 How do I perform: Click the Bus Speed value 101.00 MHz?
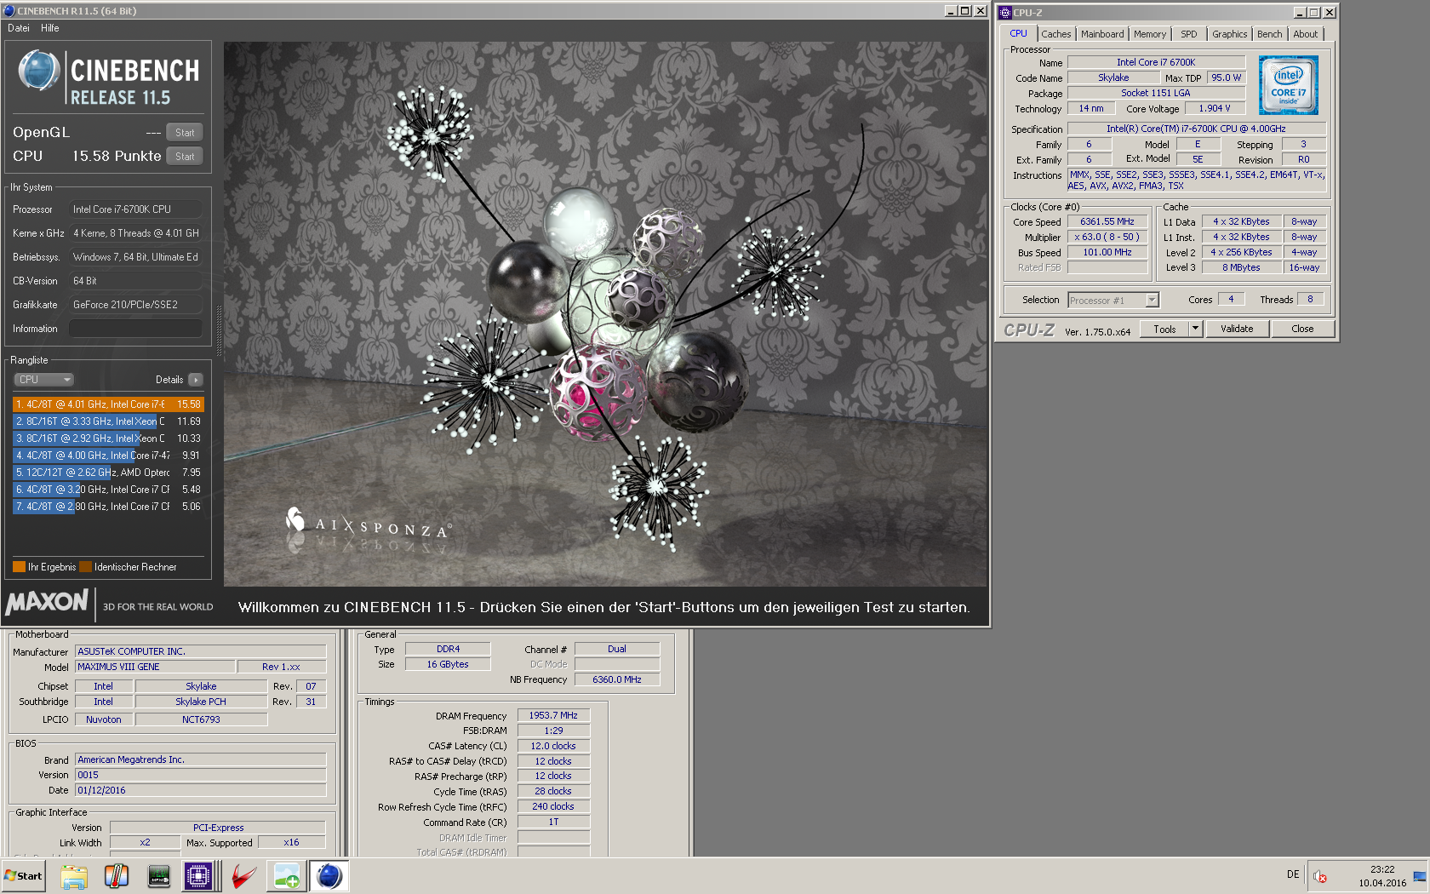(x=1107, y=252)
